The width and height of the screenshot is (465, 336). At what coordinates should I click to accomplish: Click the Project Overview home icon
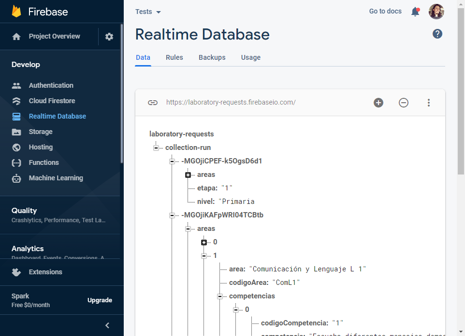(x=16, y=37)
